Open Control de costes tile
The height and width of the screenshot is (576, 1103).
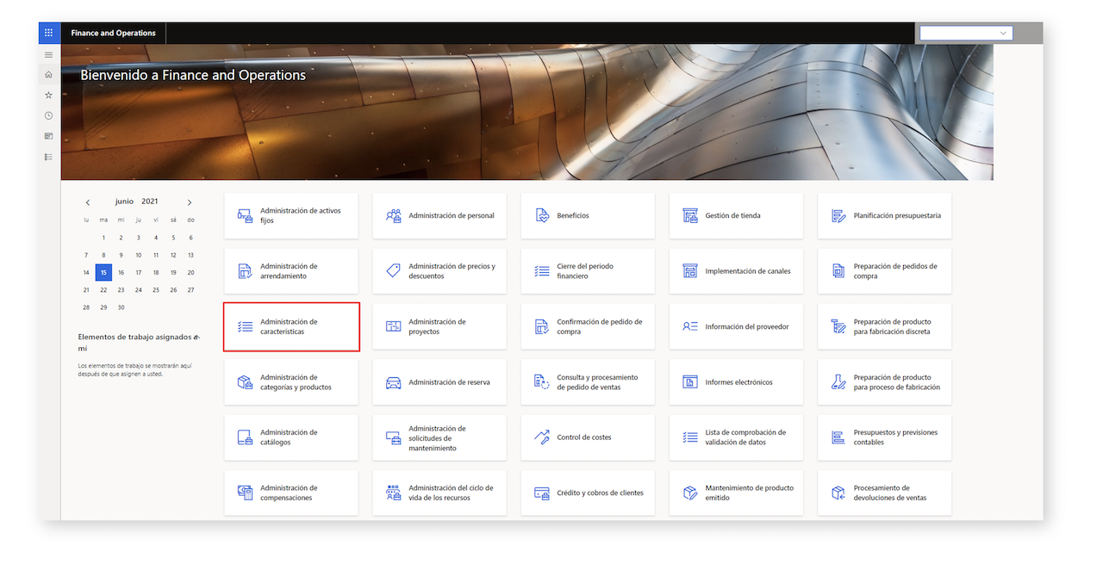[x=588, y=437]
